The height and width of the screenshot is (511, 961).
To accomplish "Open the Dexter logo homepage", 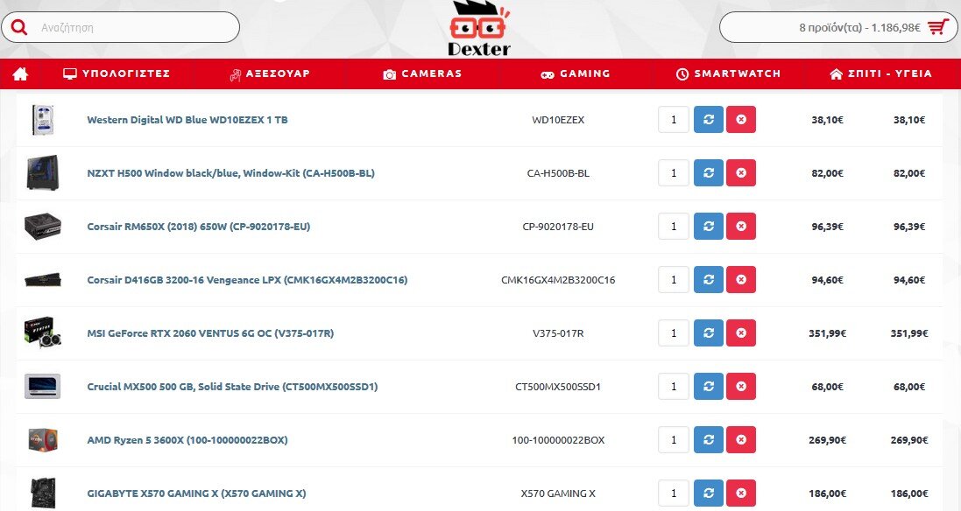I will pyautogui.click(x=478, y=29).
